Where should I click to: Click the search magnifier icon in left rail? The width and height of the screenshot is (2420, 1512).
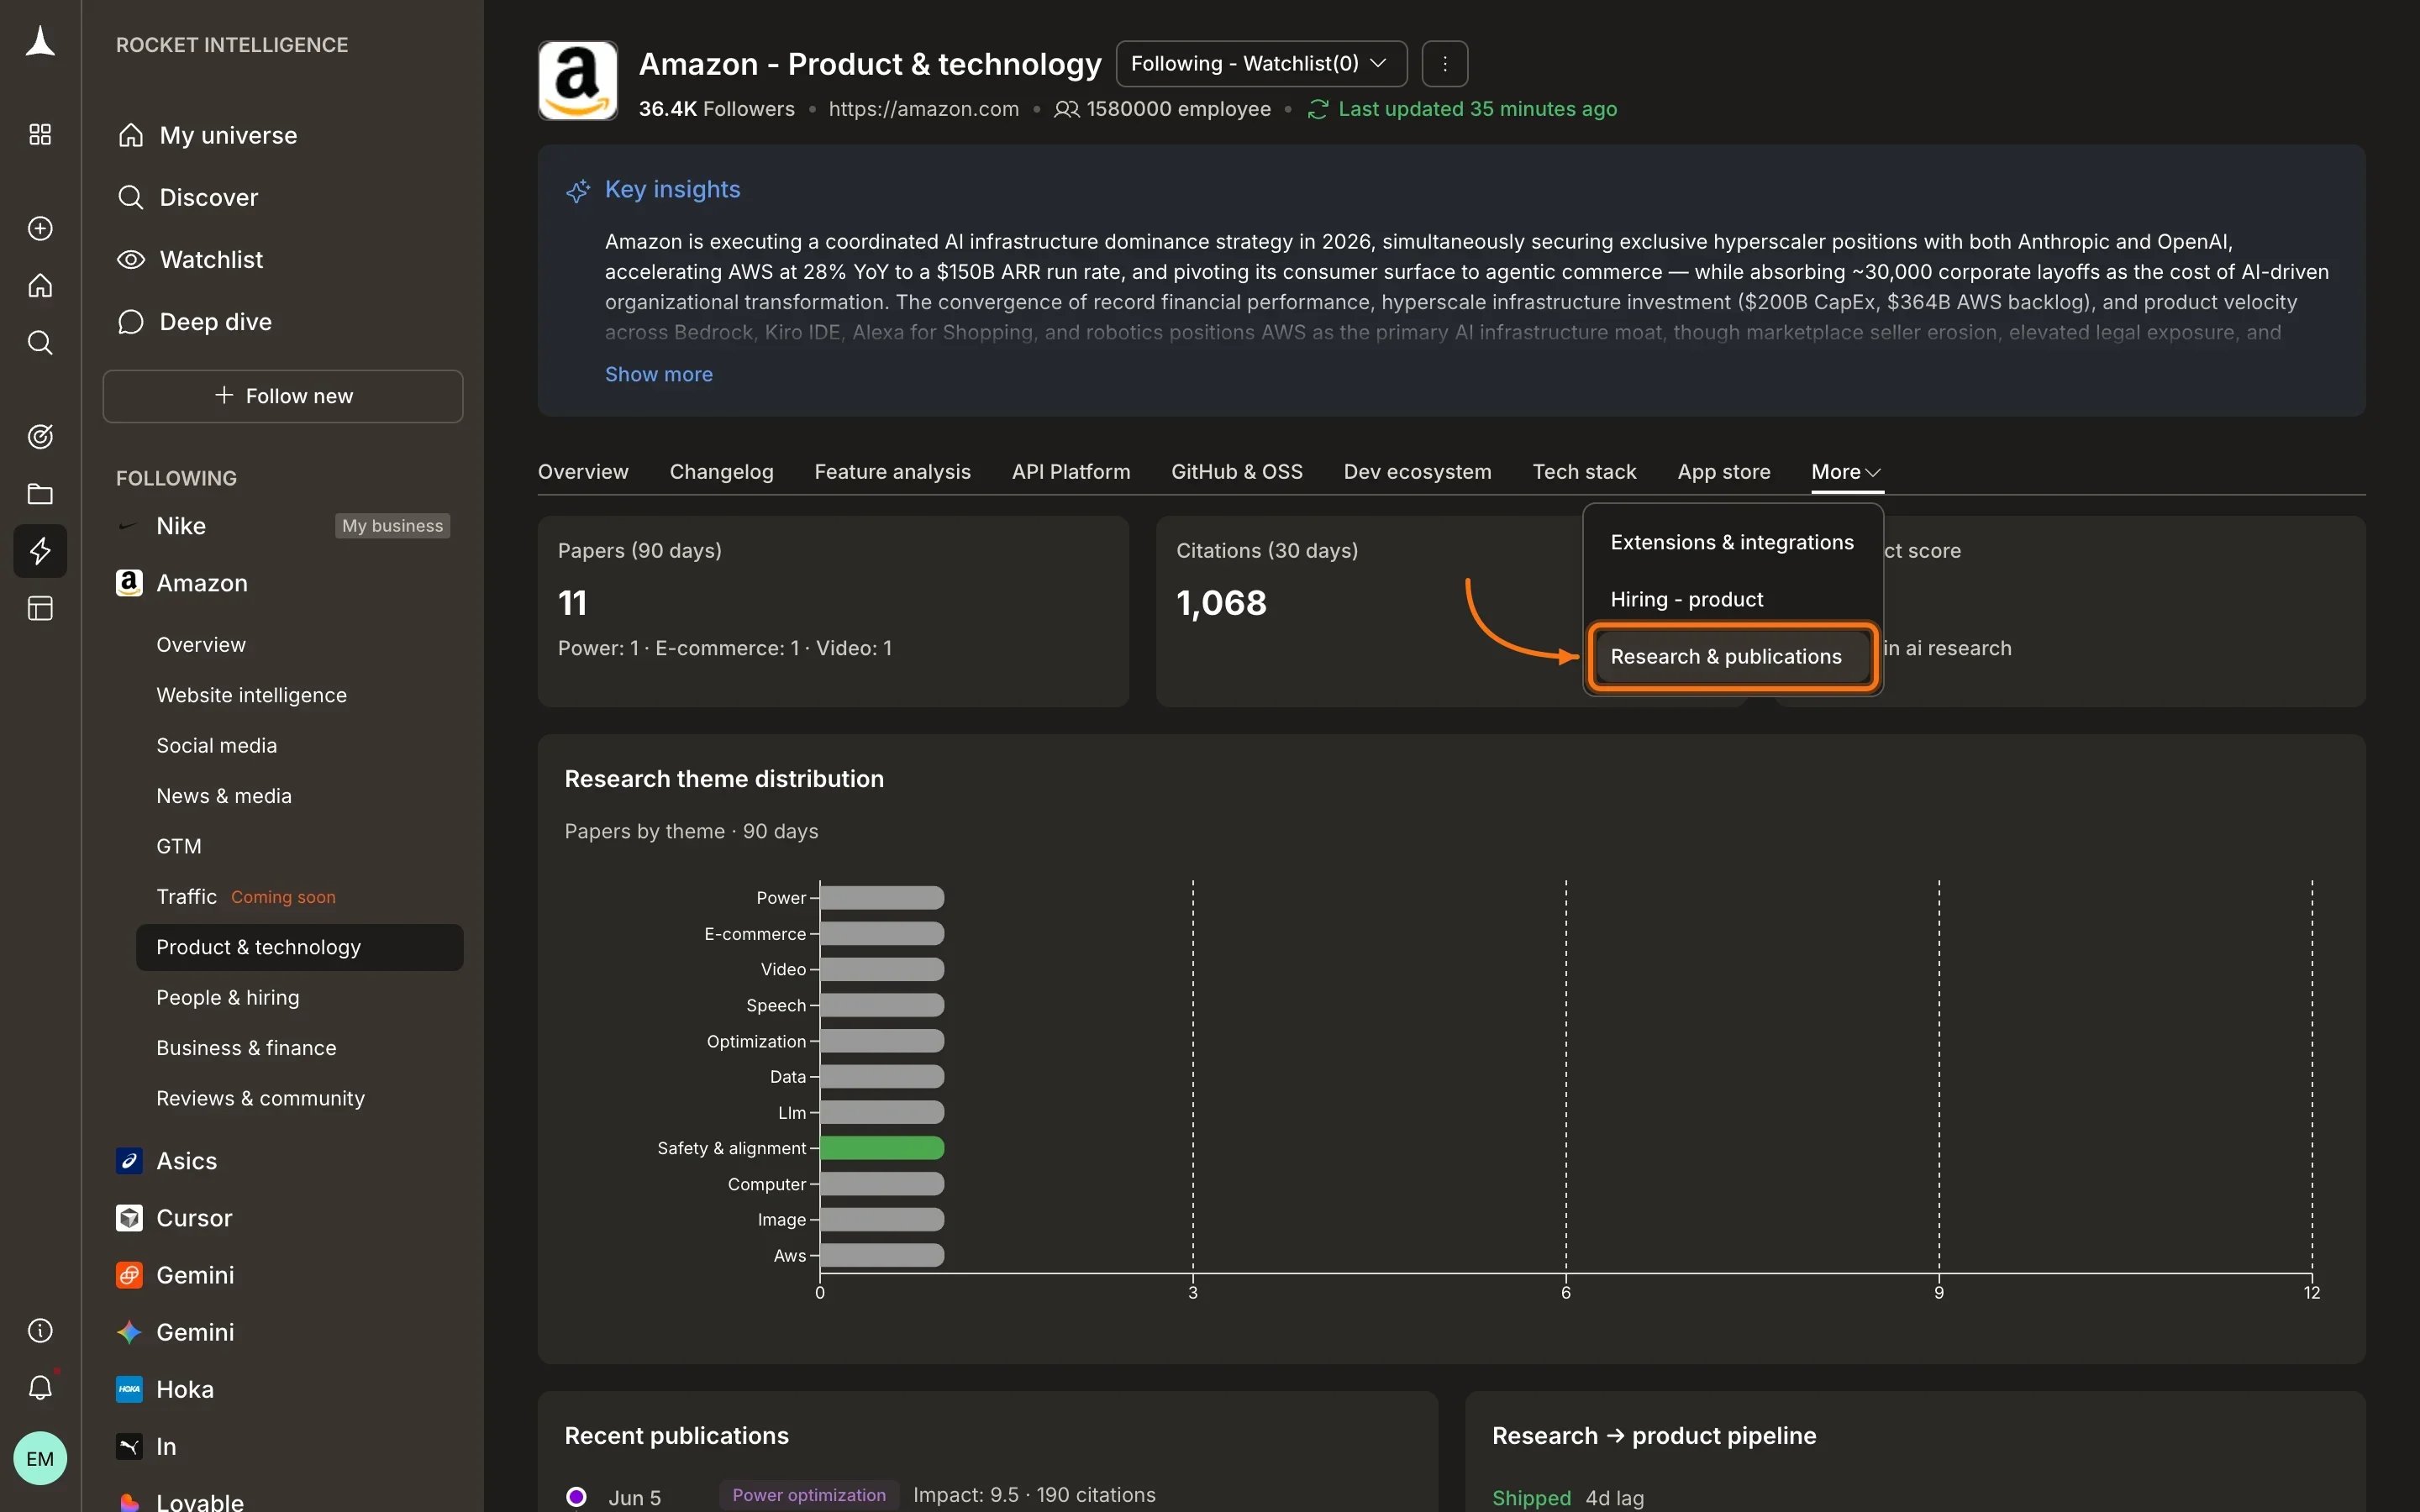40,343
